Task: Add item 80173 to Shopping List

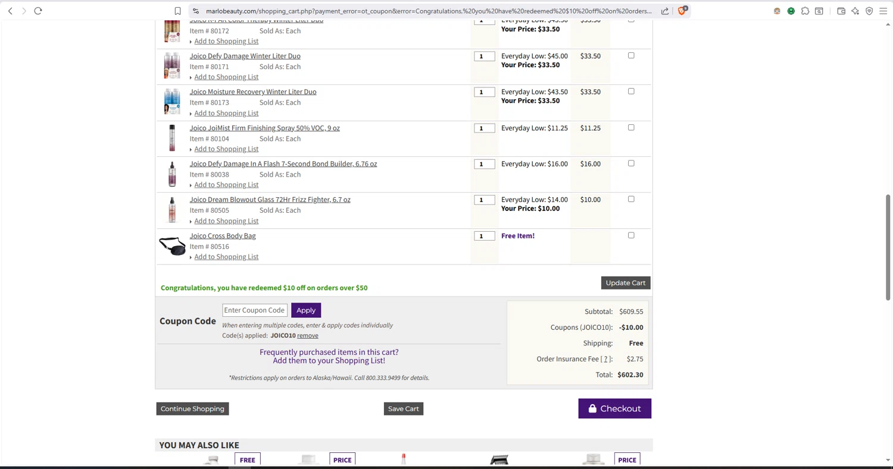Action: [x=226, y=113]
